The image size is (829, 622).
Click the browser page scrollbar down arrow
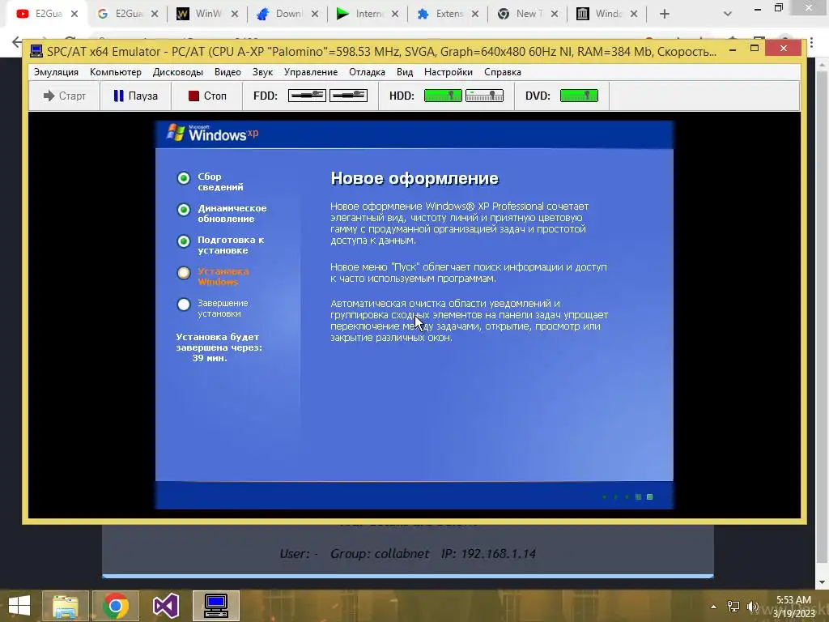[x=823, y=582]
